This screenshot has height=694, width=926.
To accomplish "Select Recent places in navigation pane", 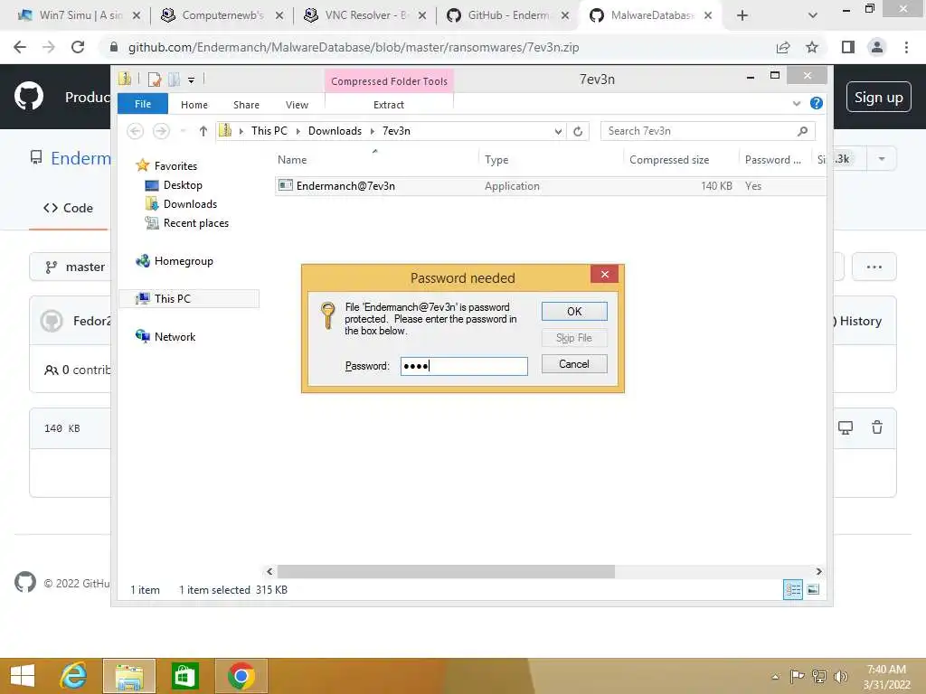I will coord(195,223).
